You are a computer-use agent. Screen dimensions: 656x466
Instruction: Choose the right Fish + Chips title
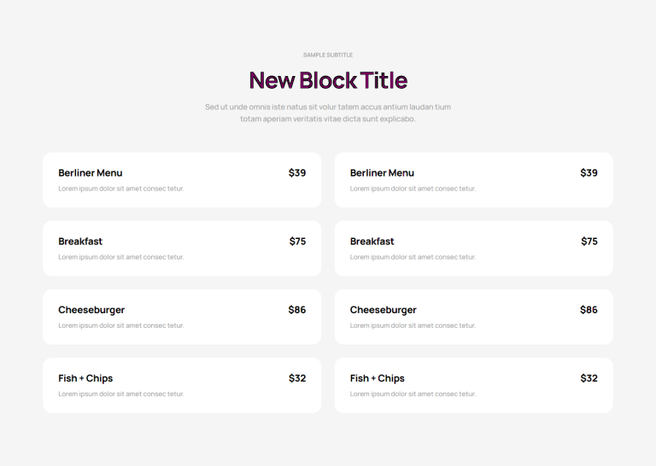pos(378,378)
